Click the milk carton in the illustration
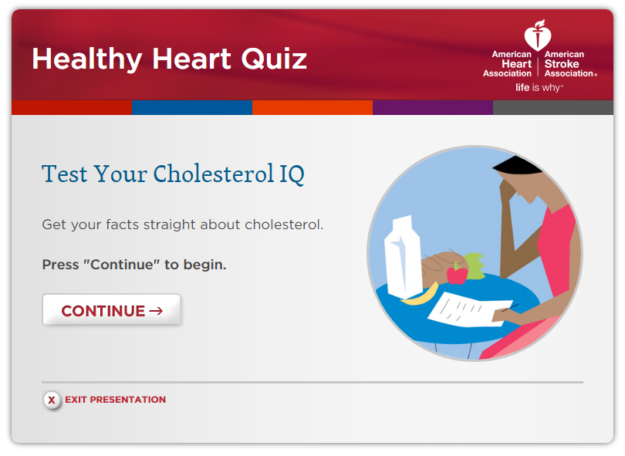The height and width of the screenshot is (456, 625). [403, 258]
